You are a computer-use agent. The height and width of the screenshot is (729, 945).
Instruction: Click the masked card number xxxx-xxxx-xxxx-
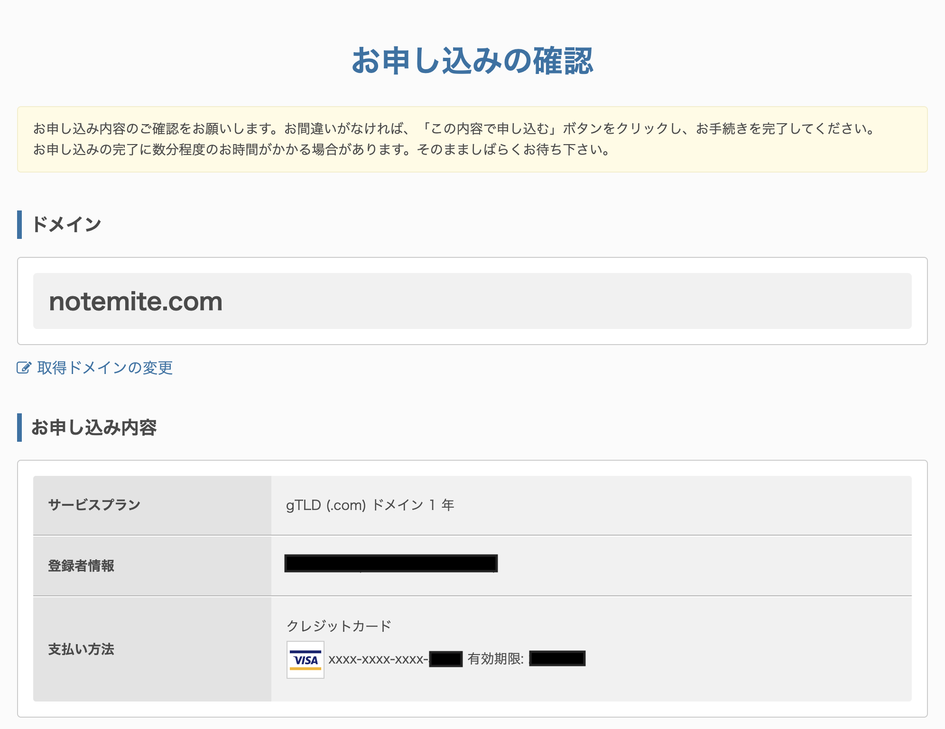tap(379, 659)
